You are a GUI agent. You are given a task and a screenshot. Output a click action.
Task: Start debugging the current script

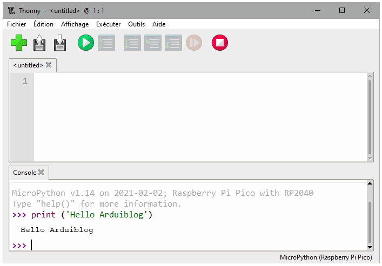[x=106, y=43]
